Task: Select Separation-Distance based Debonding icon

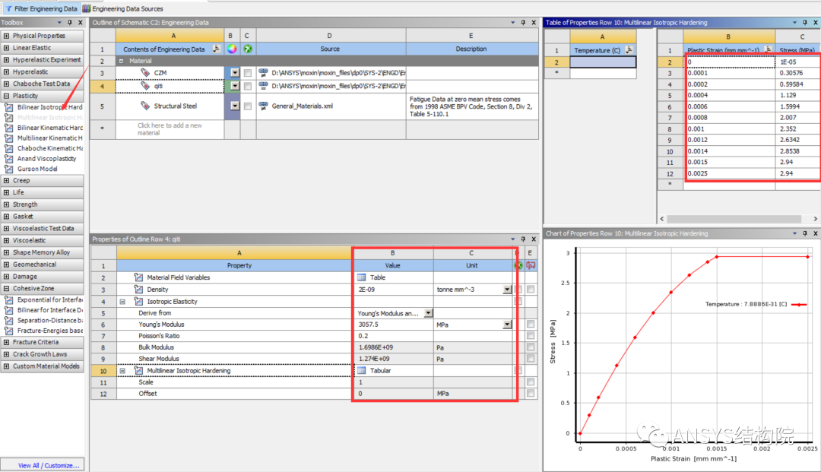Action: [9, 320]
